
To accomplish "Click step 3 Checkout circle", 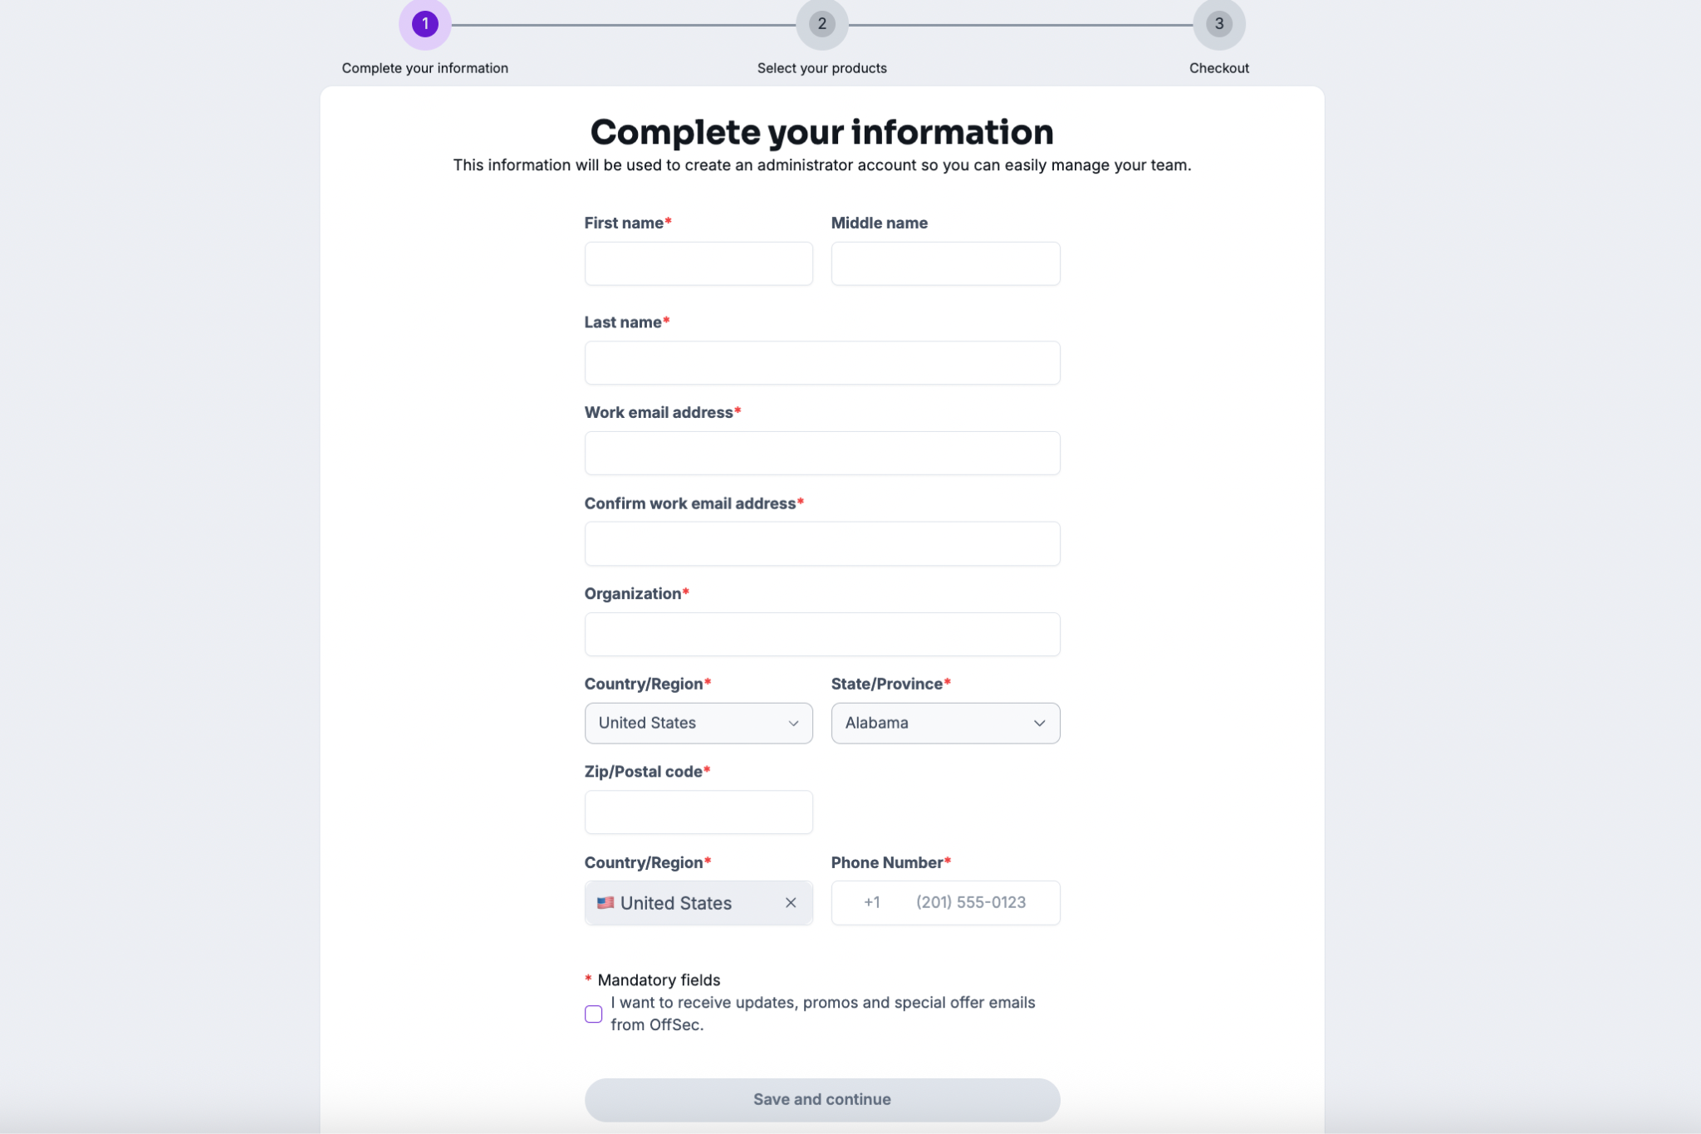I will coord(1218,24).
